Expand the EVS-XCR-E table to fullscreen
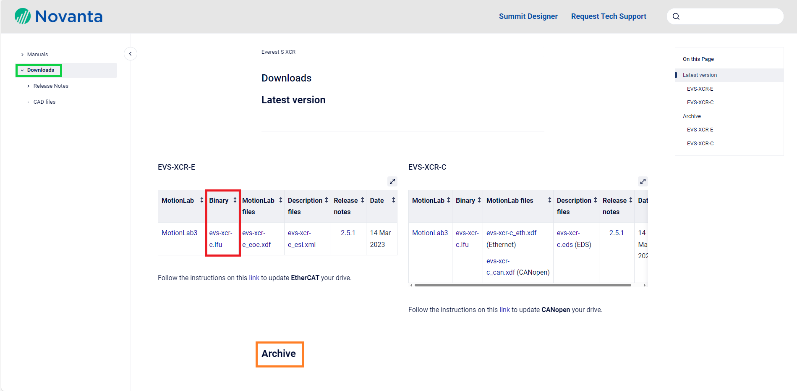Image resolution: width=797 pixels, height=391 pixels. [392, 181]
